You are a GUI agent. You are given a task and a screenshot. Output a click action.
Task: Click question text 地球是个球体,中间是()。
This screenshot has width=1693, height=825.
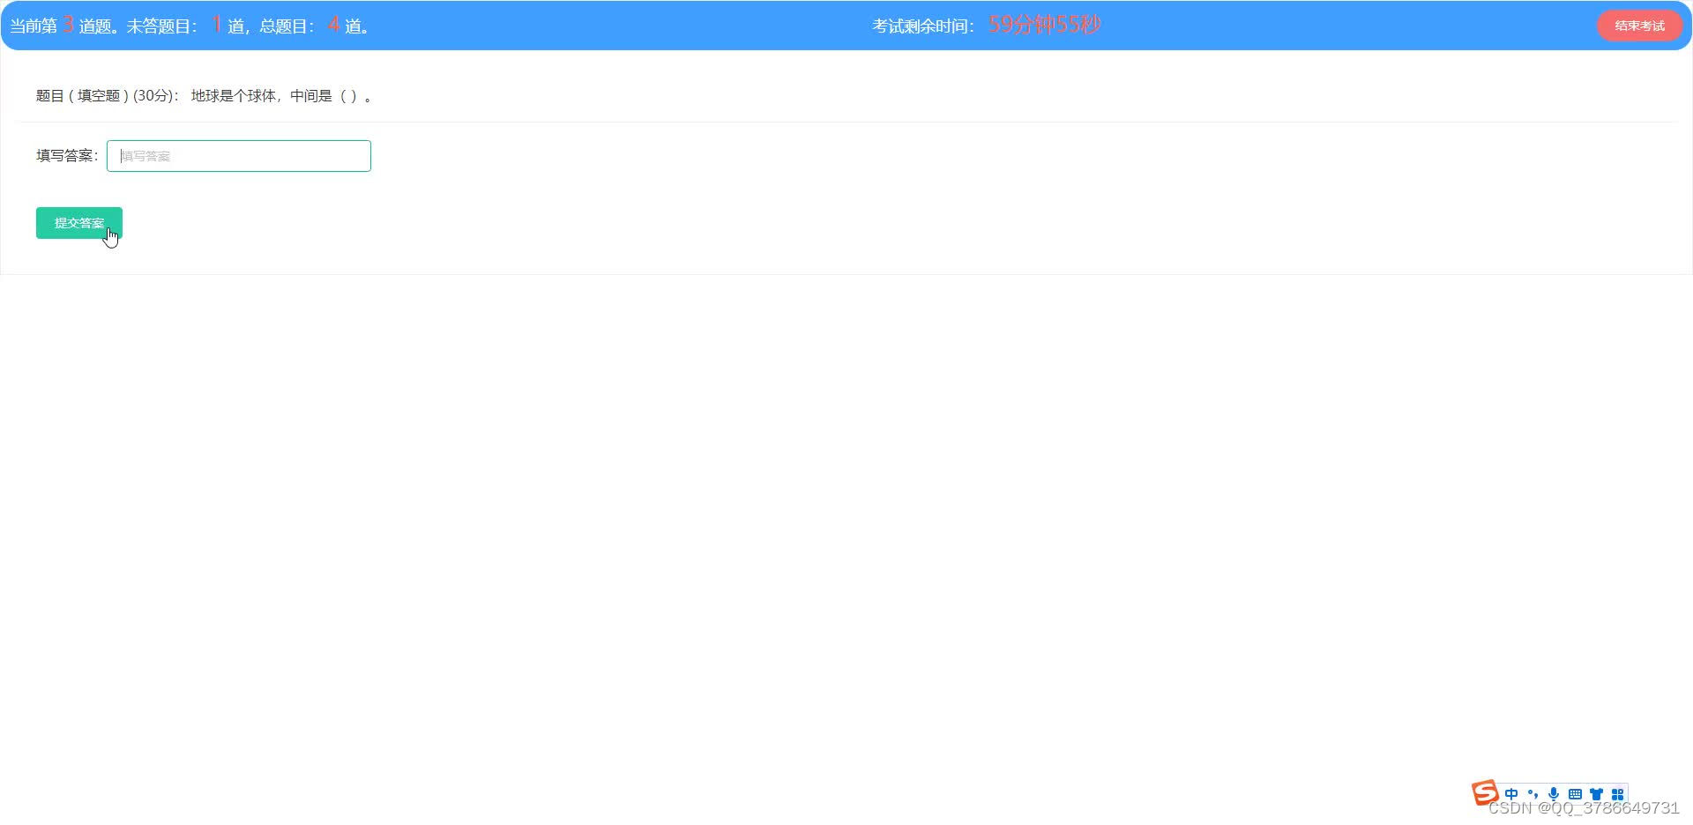click(x=281, y=96)
